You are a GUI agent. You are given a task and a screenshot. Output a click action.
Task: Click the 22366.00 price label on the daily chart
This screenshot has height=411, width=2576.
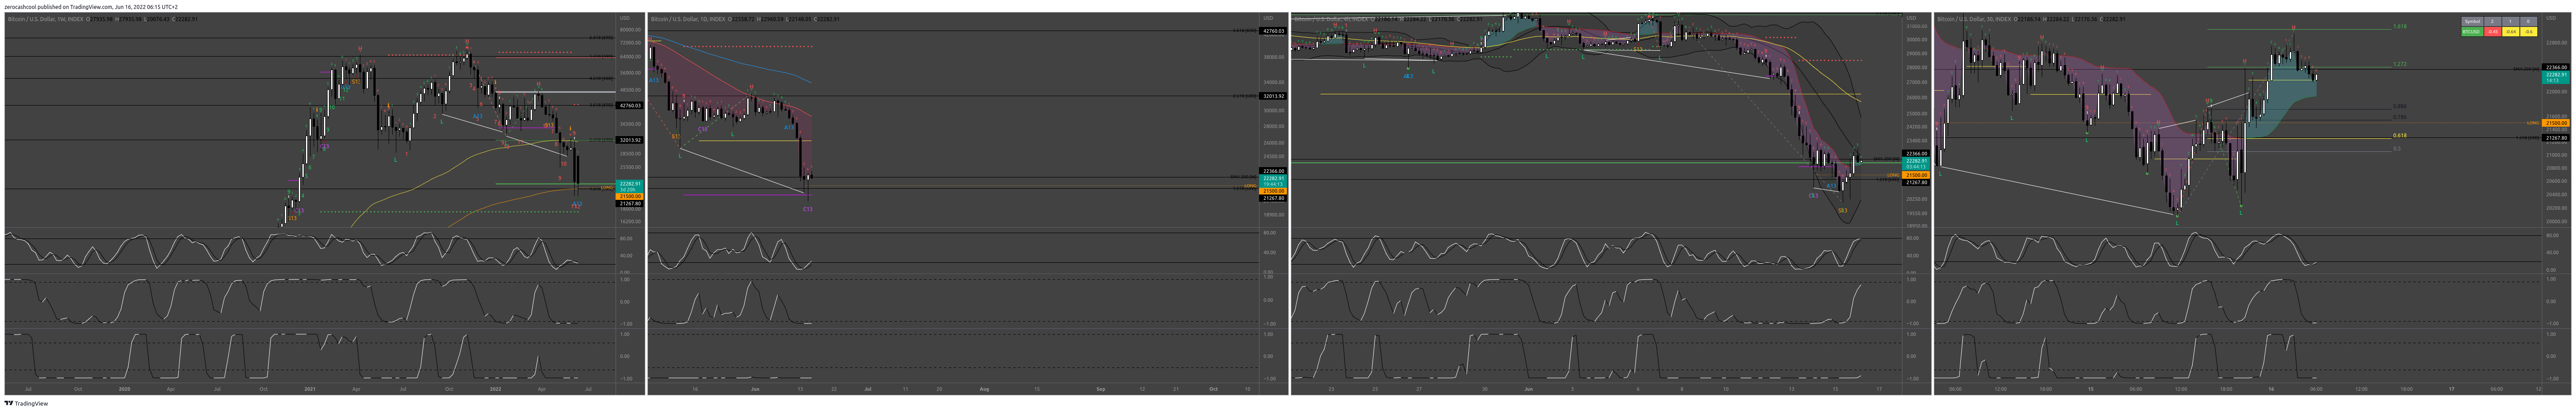[1273, 171]
